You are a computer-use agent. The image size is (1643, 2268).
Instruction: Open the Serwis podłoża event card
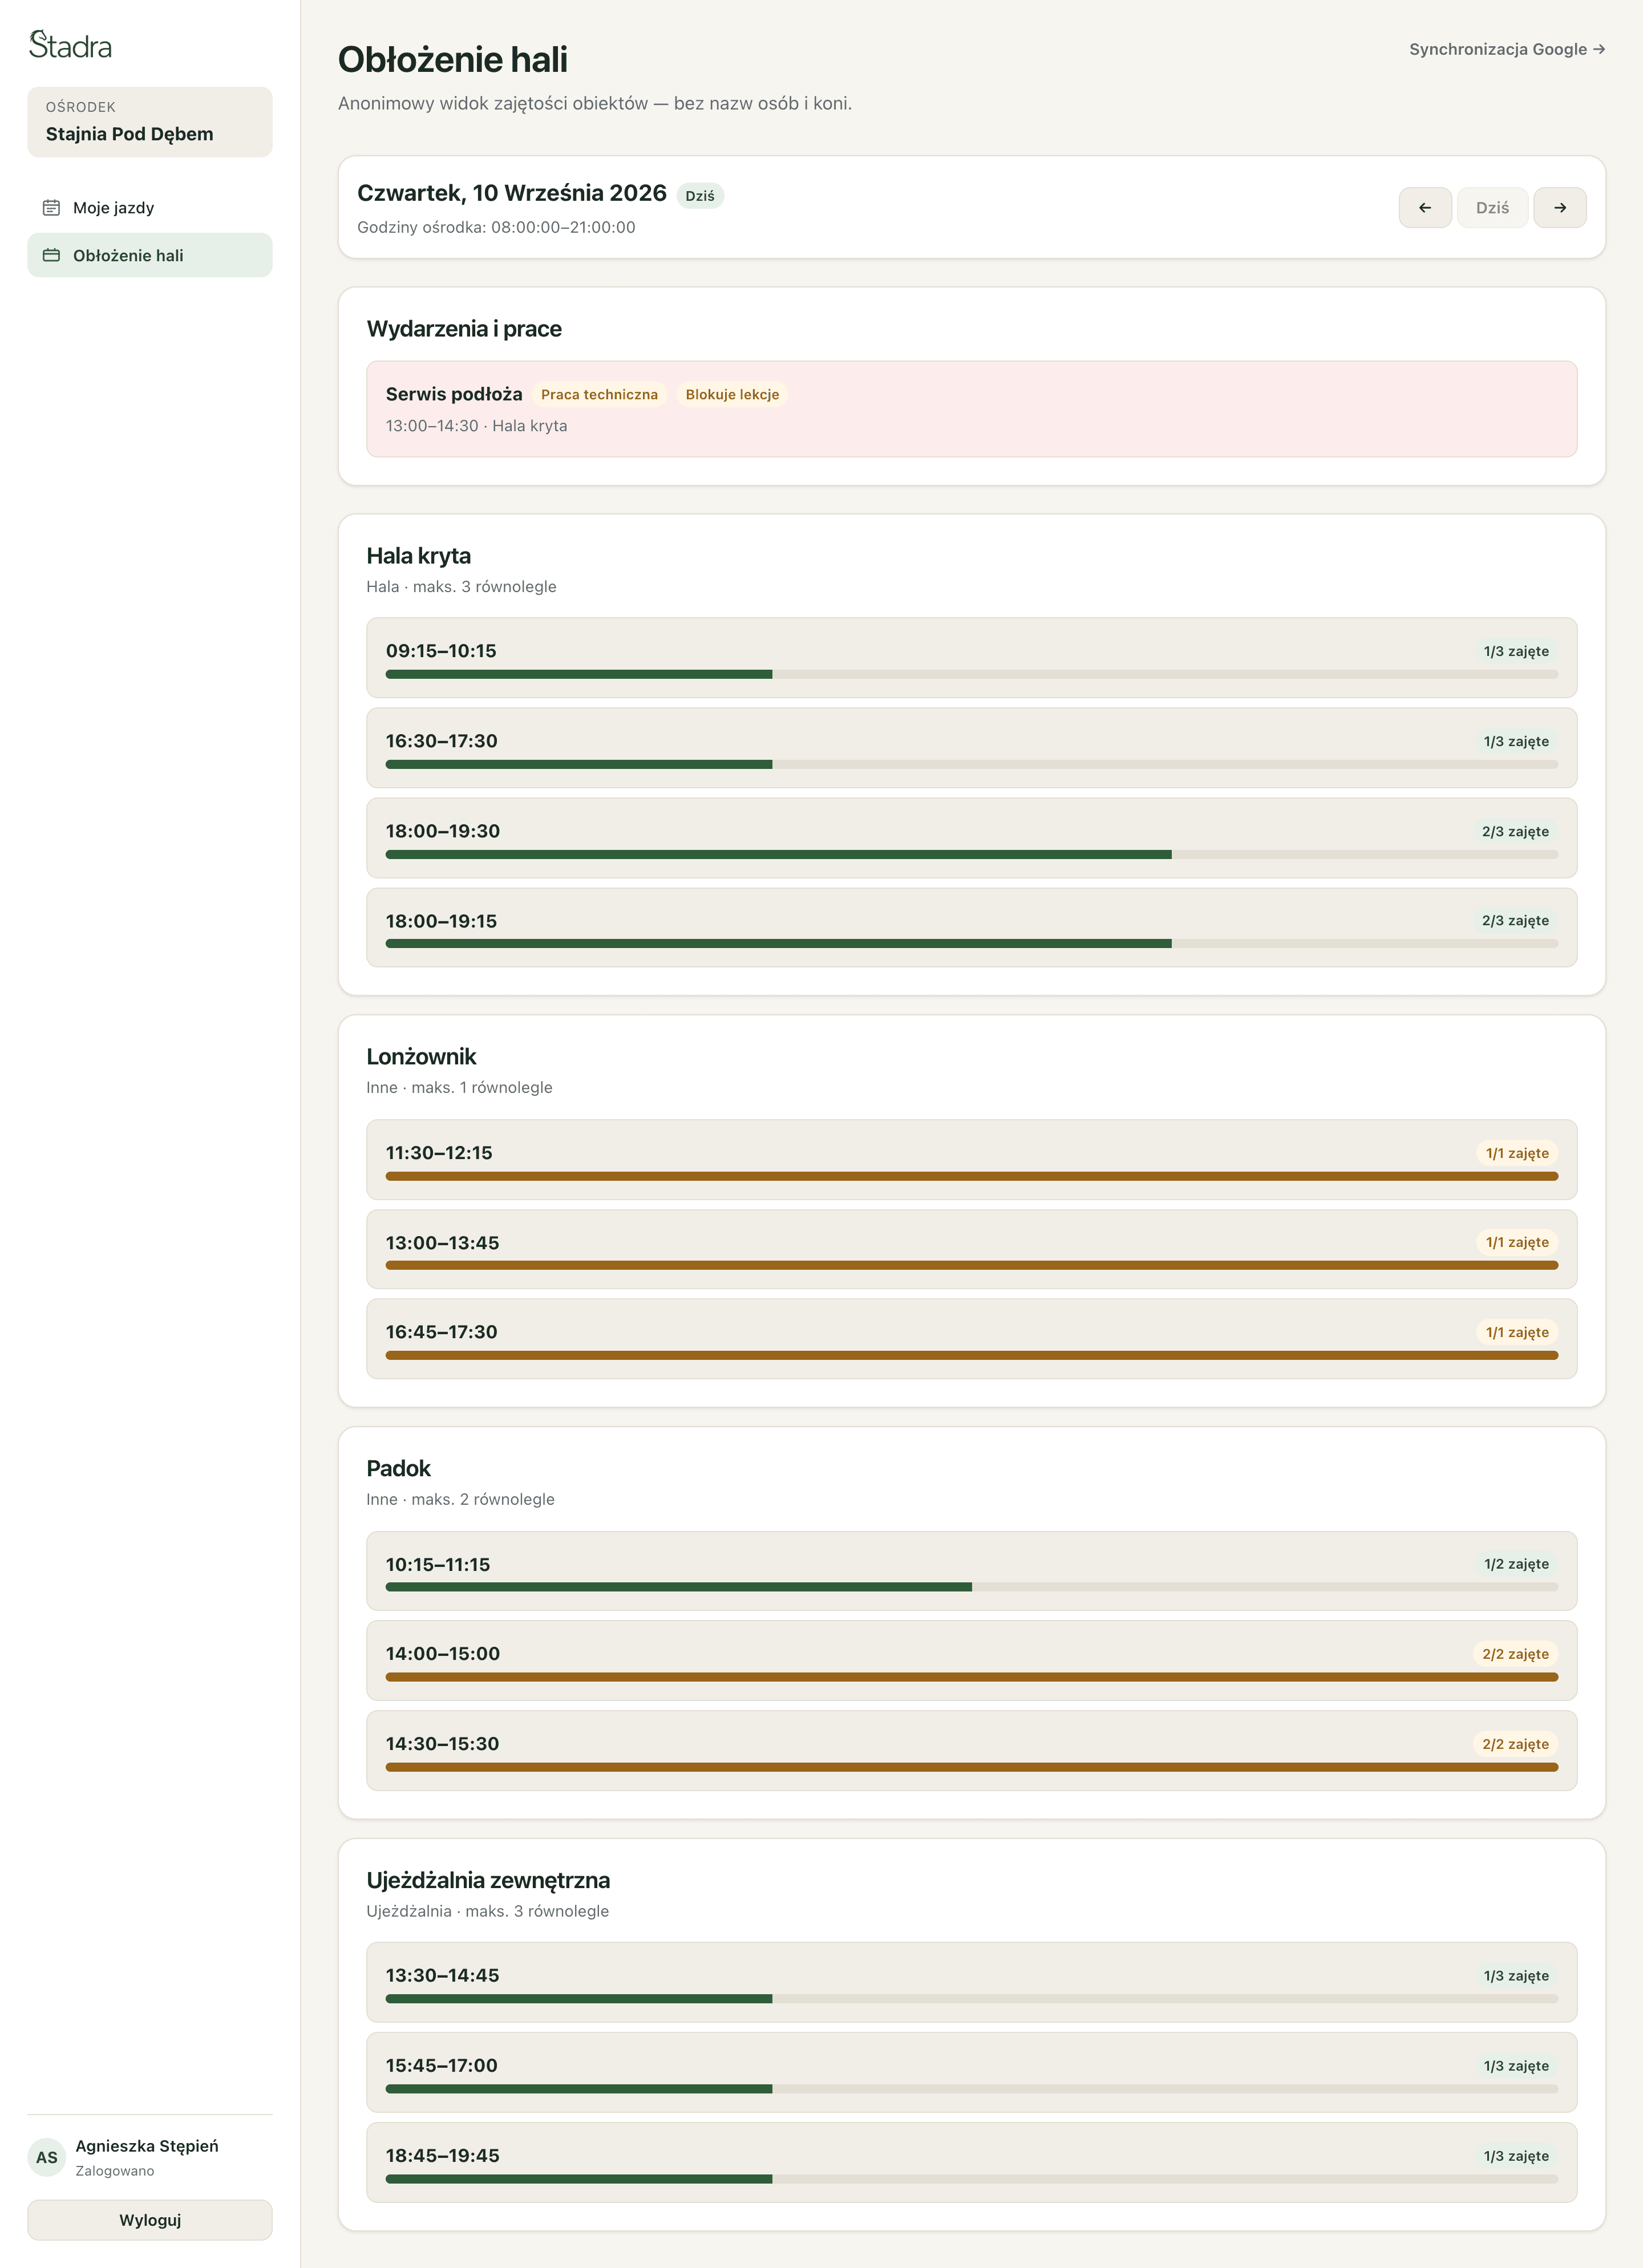tap(972, 409)
